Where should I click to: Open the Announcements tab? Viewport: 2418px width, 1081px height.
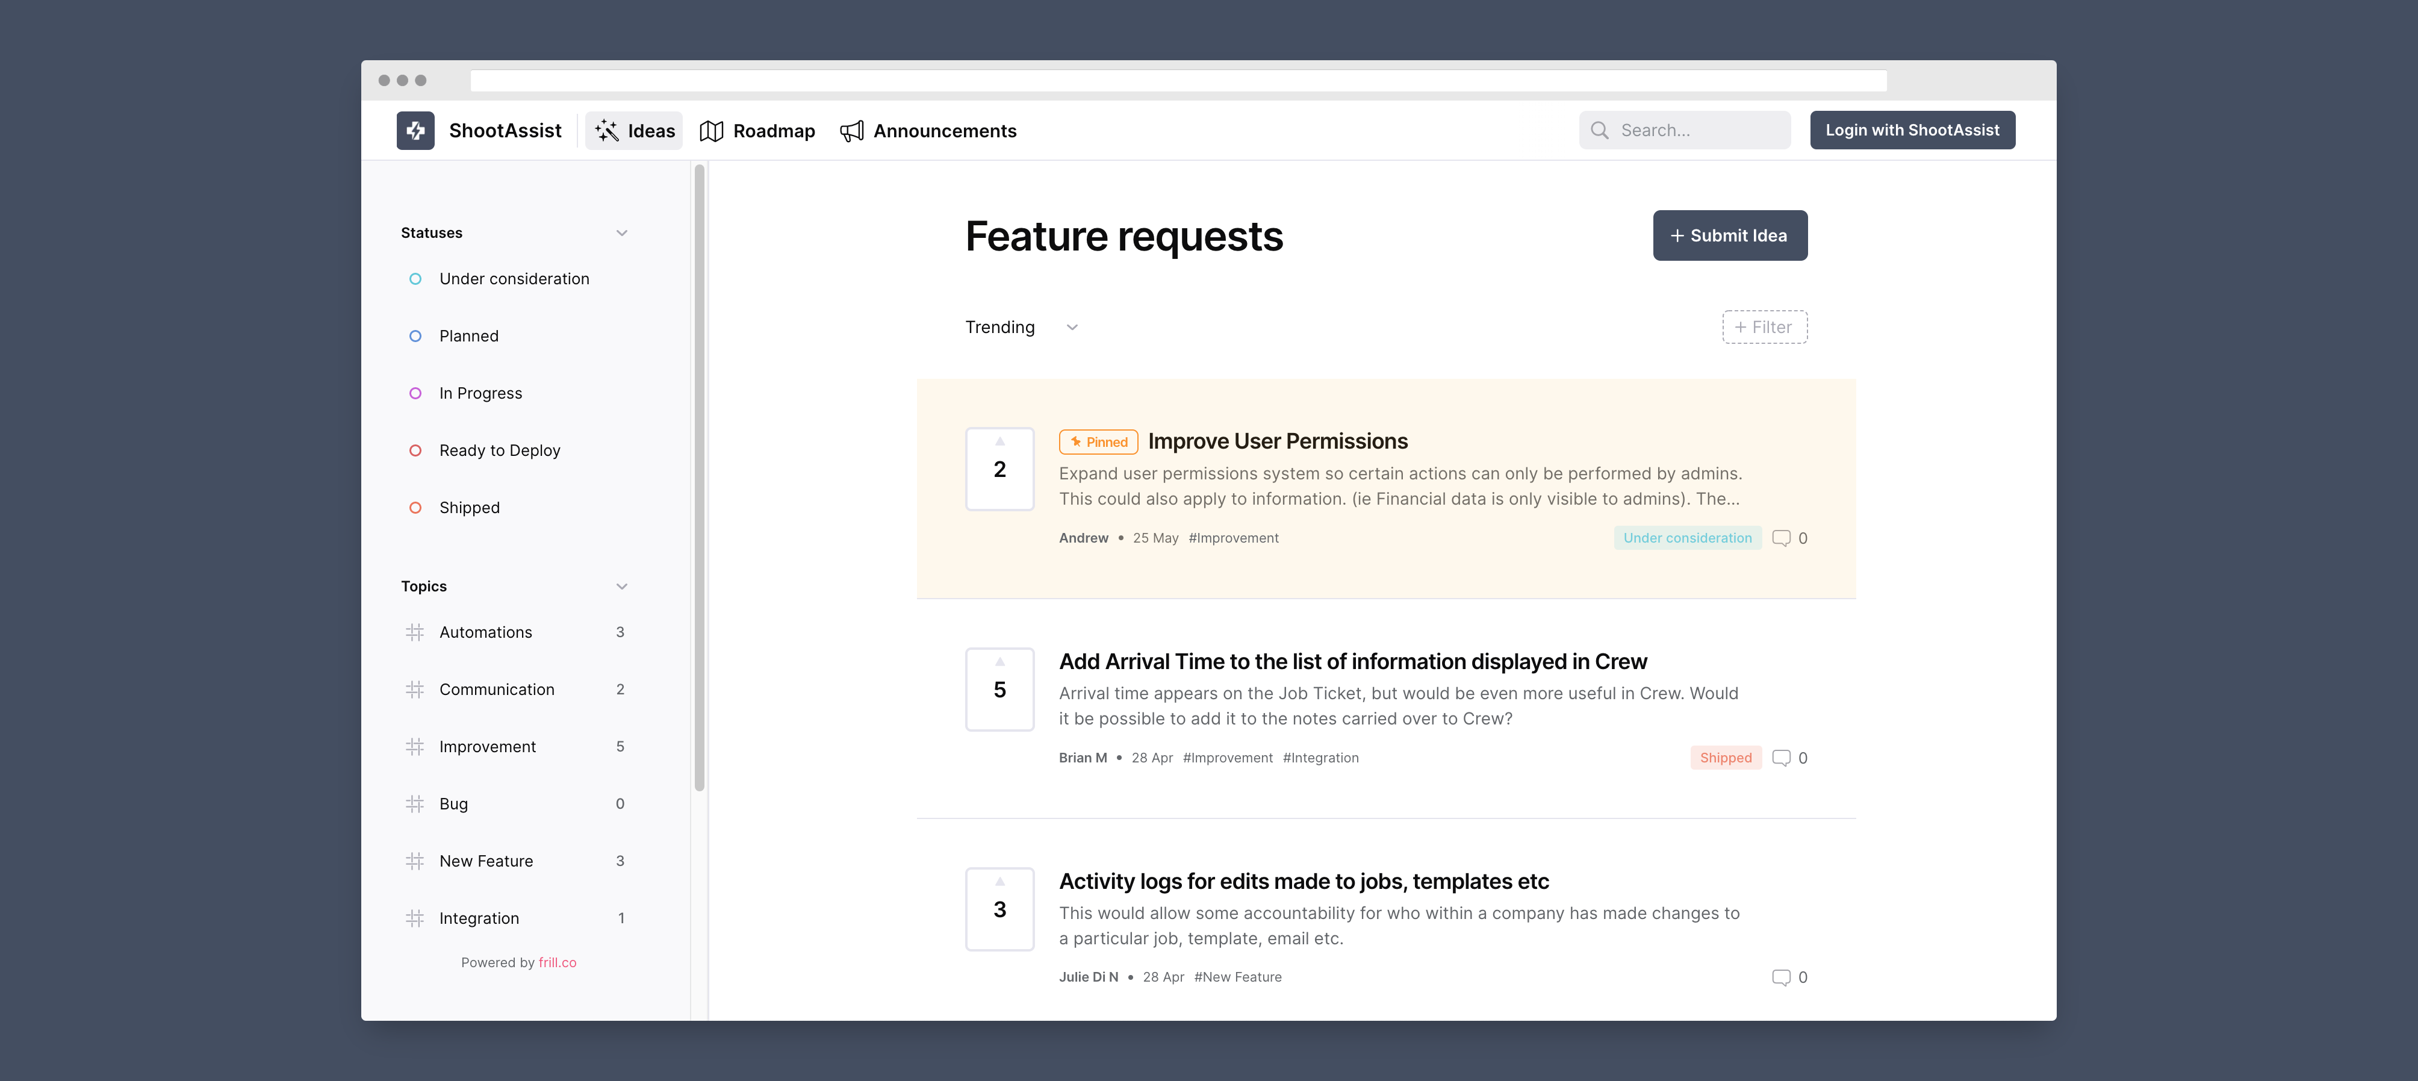coord(928,131)
